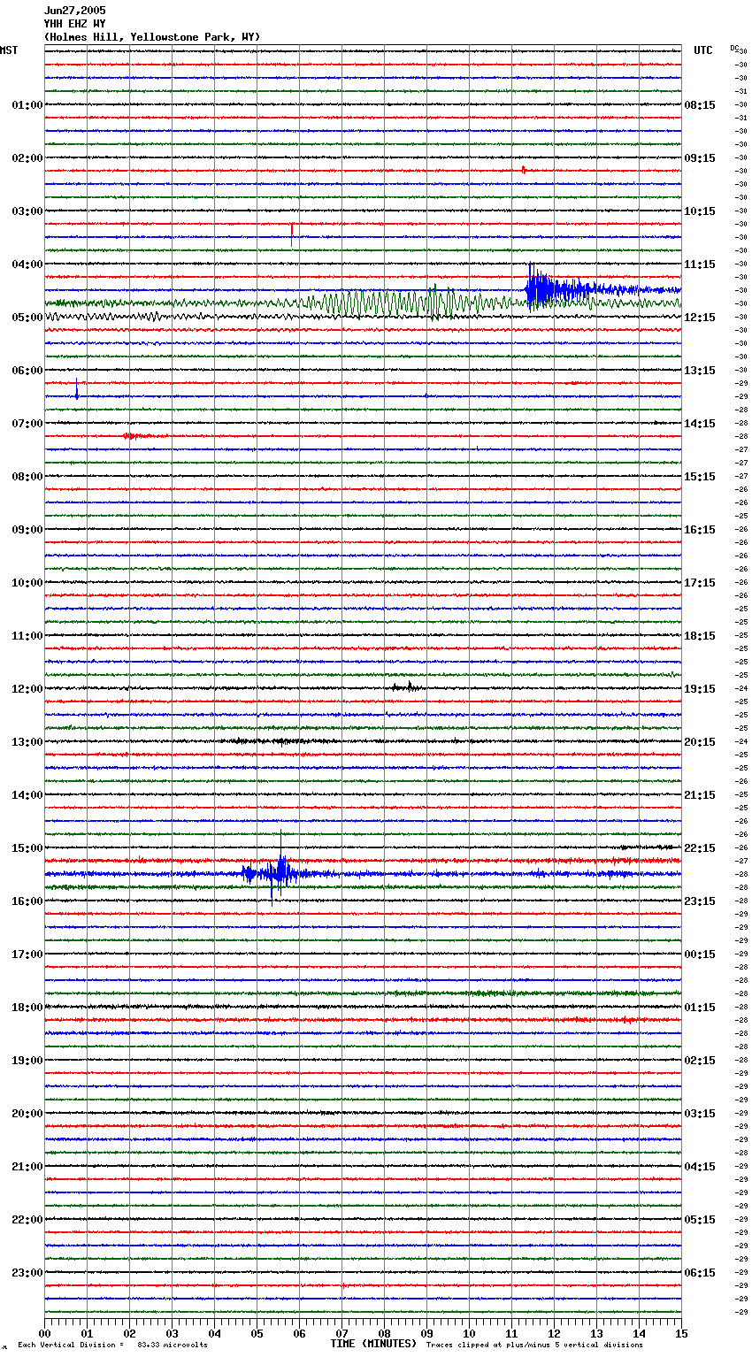Click the 17:00 MST hour label
752x1357 pixels.
click(x=27, y=954)
